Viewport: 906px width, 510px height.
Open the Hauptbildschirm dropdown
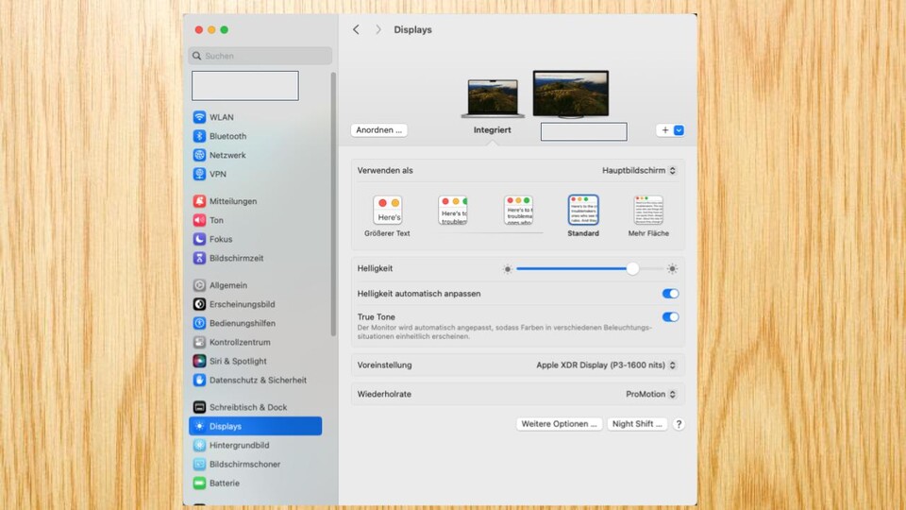pos(639,171)
